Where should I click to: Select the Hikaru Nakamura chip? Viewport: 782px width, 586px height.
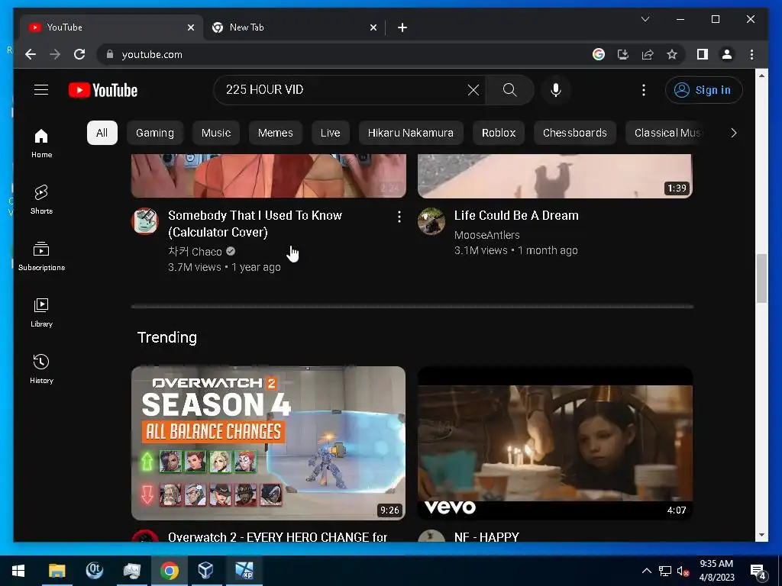coord(410,133)
